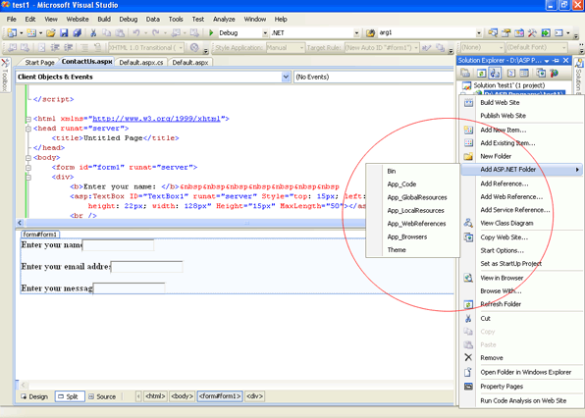585x418 pixels.
Task: Switch to the Start Page tab
Action: 39,62
